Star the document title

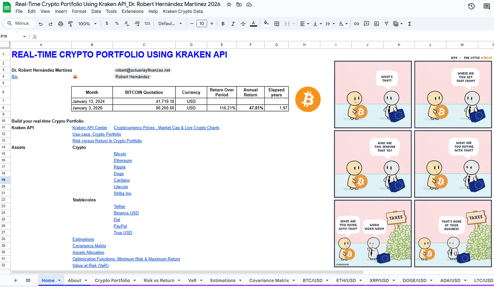(229, 4)
